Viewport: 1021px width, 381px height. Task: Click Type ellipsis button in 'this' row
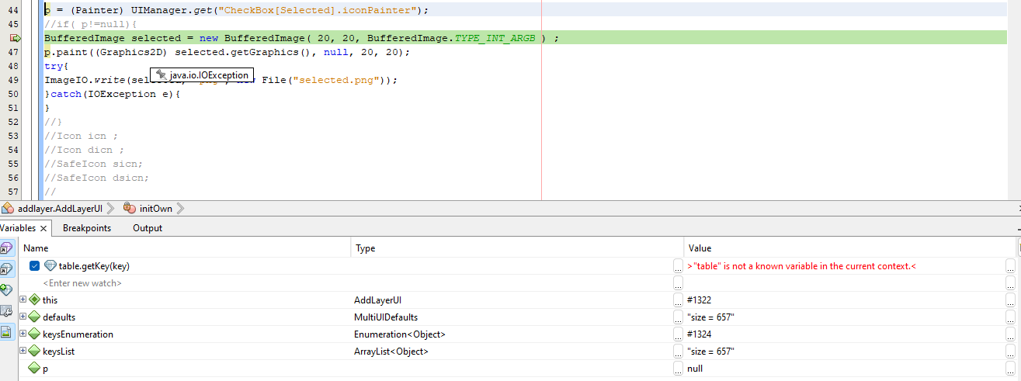[x=679, y=300]
